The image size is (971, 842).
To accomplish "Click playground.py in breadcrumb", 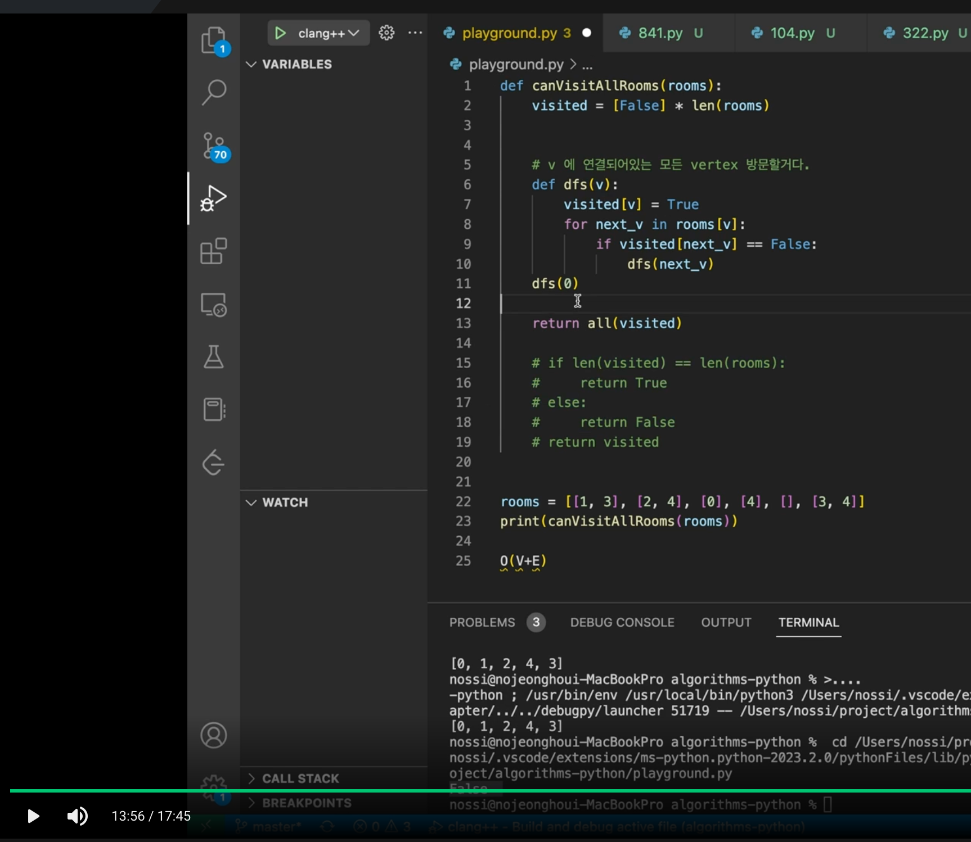I will [516, 65].
